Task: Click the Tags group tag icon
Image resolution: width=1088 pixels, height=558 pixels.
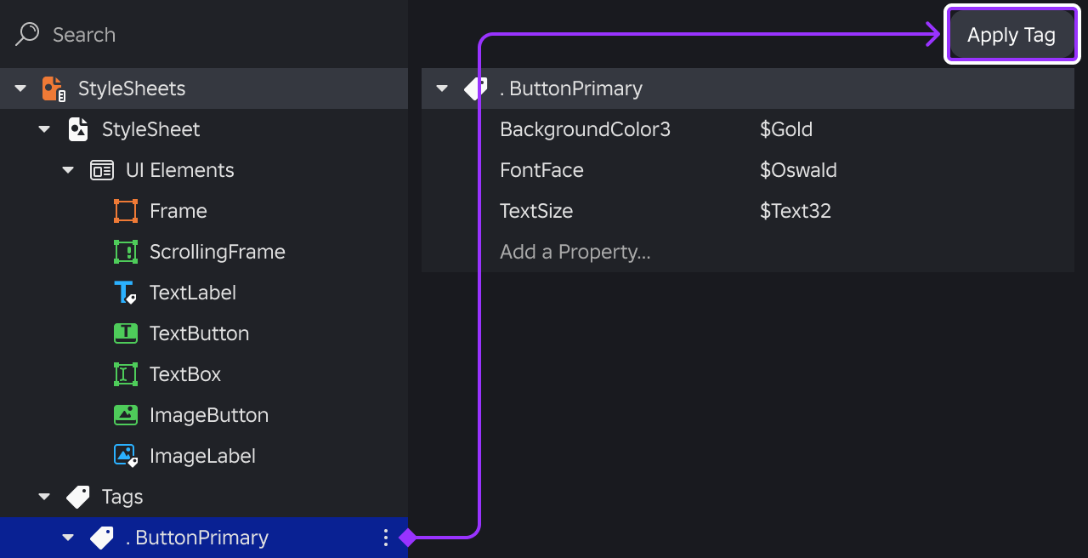Action: [78, 497]
